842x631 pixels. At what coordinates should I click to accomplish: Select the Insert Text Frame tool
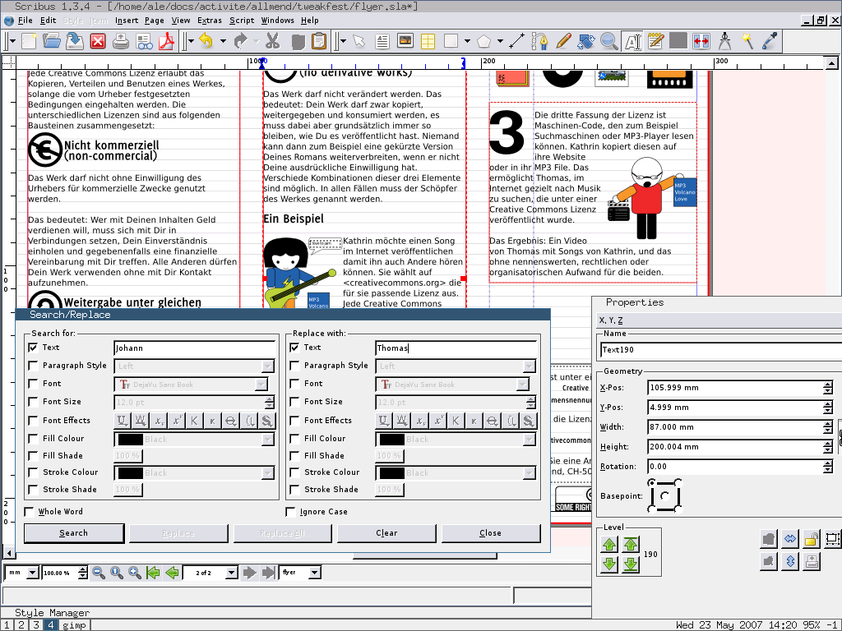pos(383,40)
